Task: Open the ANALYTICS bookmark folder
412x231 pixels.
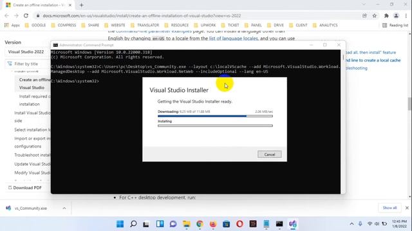Action: (325, 25)
